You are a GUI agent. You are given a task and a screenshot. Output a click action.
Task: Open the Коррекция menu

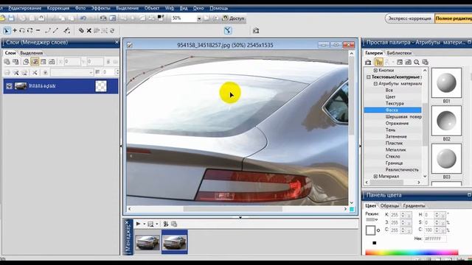point(58,8)
